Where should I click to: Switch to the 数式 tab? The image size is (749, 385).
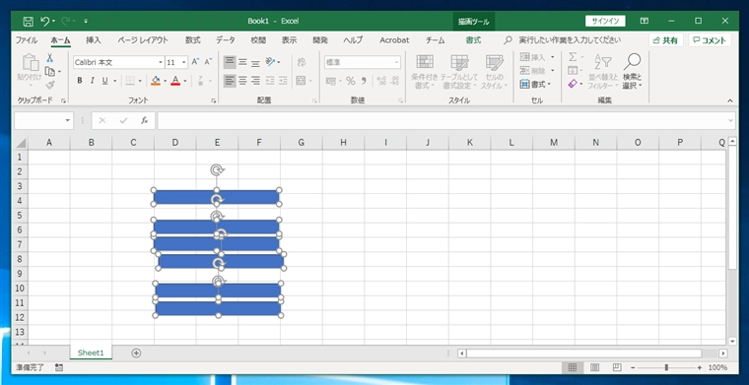coord(193,40)
